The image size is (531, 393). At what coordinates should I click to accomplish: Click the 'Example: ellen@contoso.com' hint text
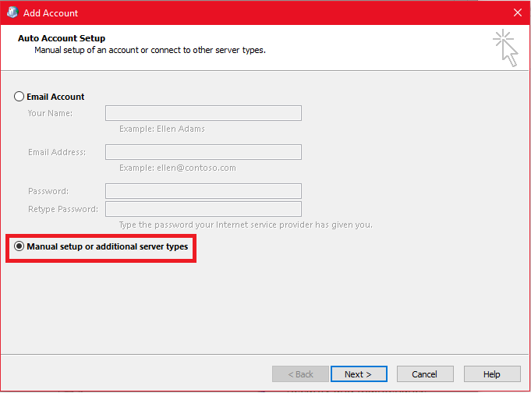[177, 168]
